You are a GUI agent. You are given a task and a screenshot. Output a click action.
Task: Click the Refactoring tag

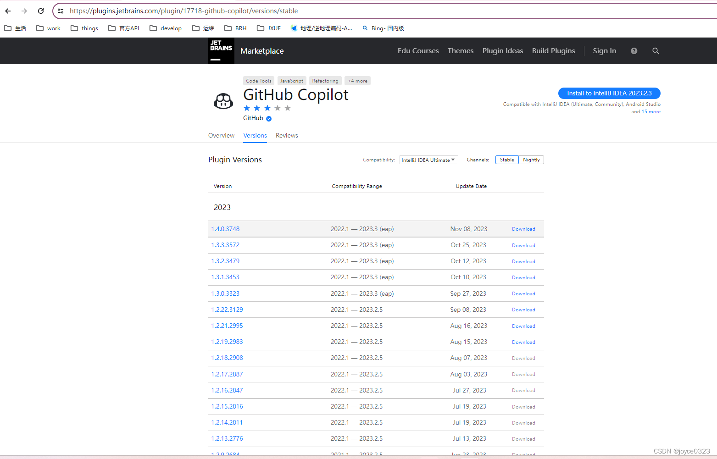point(325,81)
